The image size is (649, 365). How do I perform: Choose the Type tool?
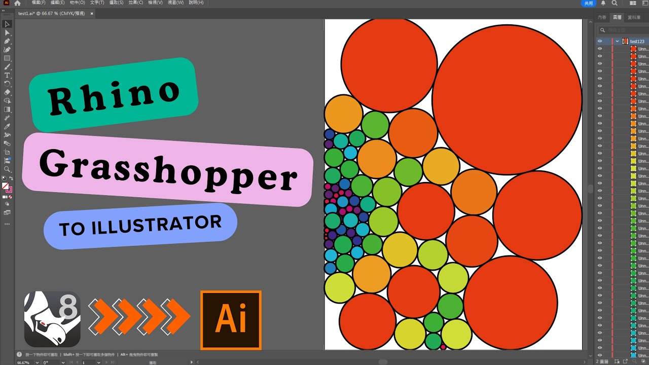[x=7, y=75]
